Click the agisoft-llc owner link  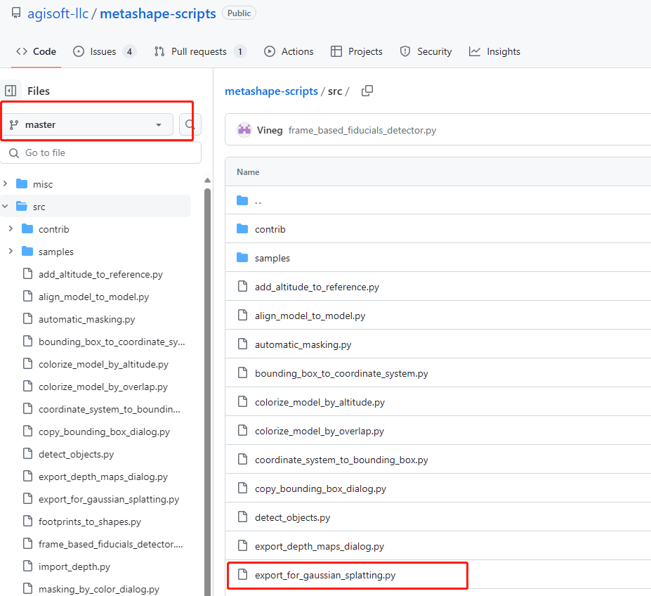point(58,13)
